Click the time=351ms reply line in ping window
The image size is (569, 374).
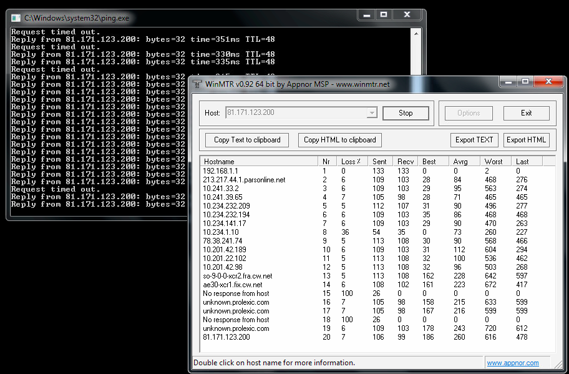click(143, 39)
